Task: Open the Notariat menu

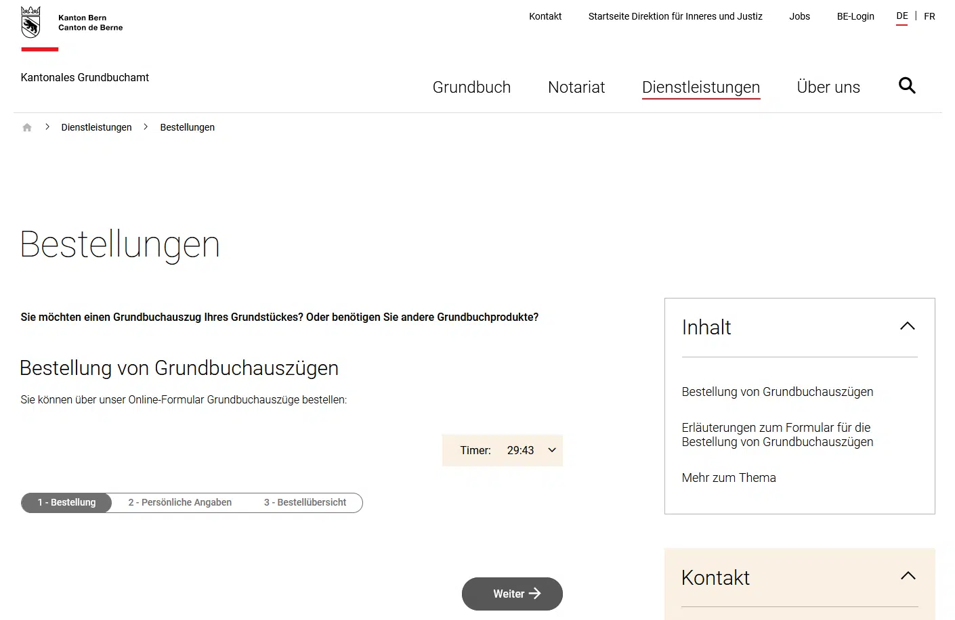Action: 576,87
